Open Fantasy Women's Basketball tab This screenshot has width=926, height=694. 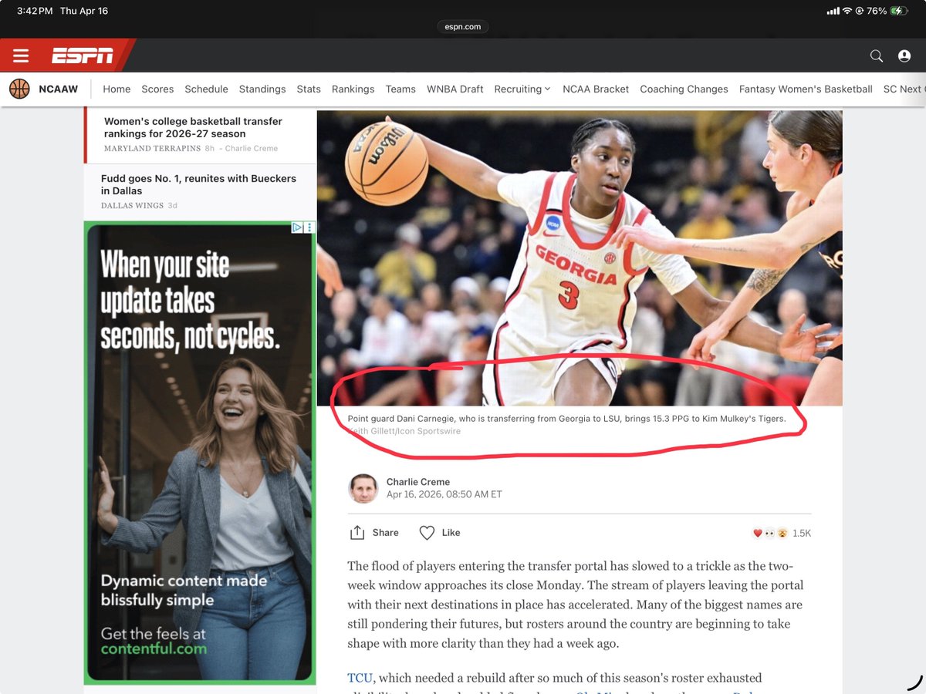(x=806, y=89)
